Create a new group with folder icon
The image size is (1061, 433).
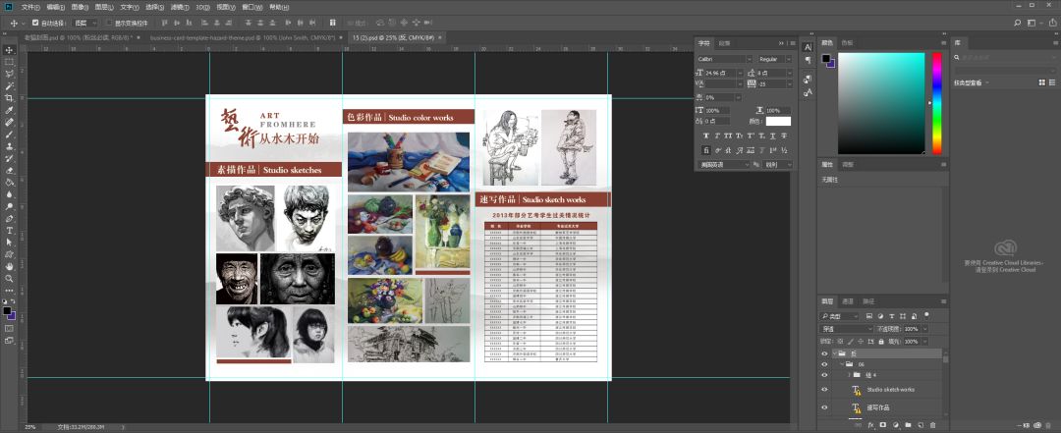point(910,424)
